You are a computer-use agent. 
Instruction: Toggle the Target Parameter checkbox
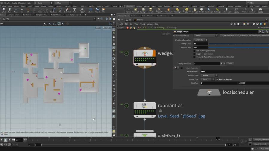pyautogui.click(x=181, y=68)
